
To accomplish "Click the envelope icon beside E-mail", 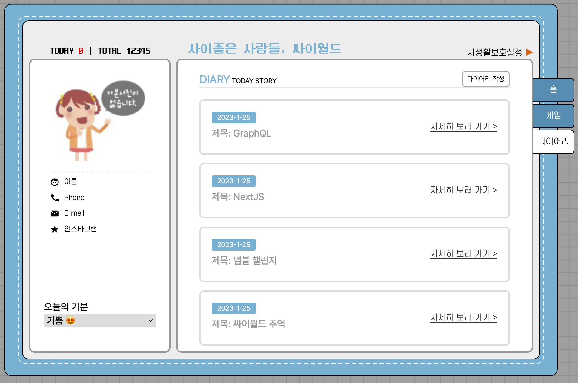I will (x=55, y=213).
